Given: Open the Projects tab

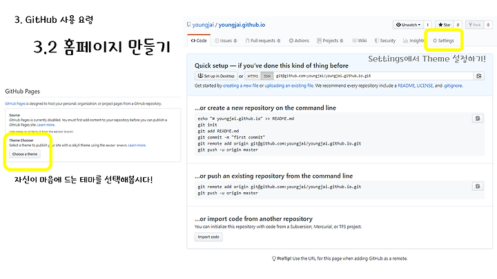Looking at the screenshot, I should [330, 41].
